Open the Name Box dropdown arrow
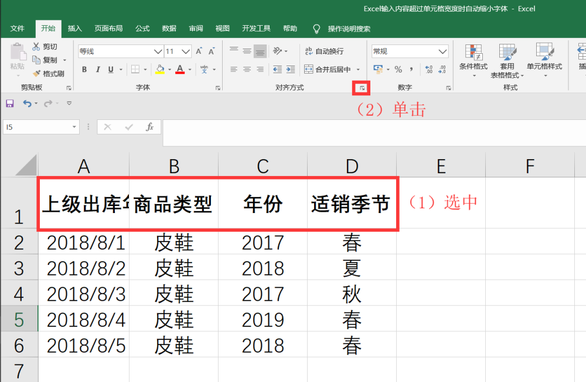This screenshot has height=382, width=586. point(74,127)
